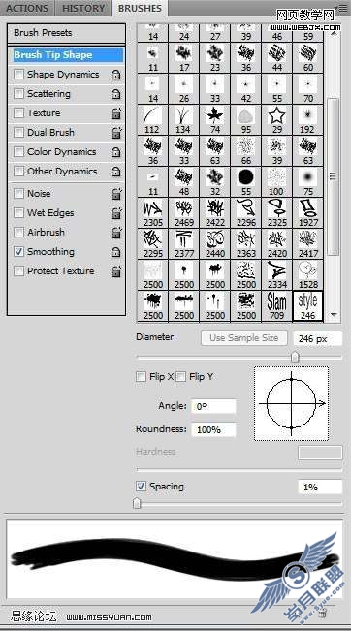Screen dimensions: 351x631
Task: Click the brush list scroll-down arrow
Action: click(334, 315)
